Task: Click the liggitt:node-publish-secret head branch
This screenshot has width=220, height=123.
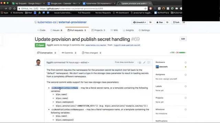Action: [127, 45]
